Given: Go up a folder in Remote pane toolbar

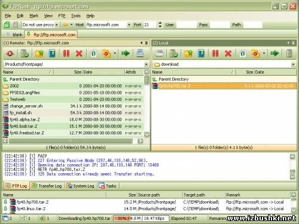Looking at the screenshot, I should (39, 53).
